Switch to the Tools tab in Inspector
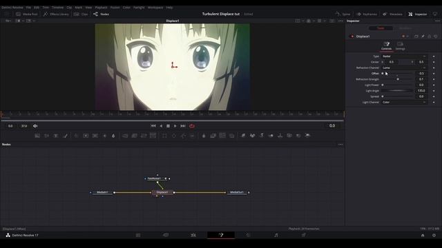The image size is (442, 248). coord(381,28)
